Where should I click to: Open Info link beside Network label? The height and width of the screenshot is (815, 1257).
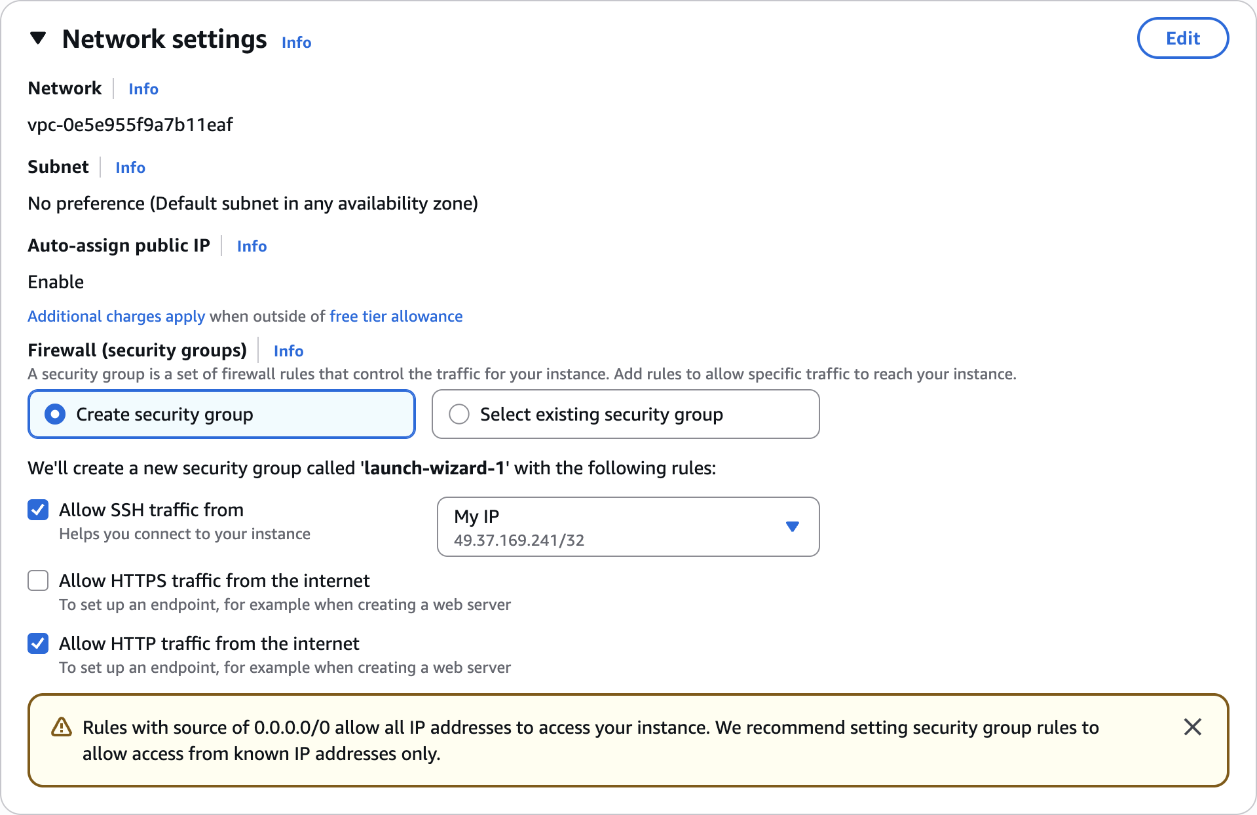(143, 89)
